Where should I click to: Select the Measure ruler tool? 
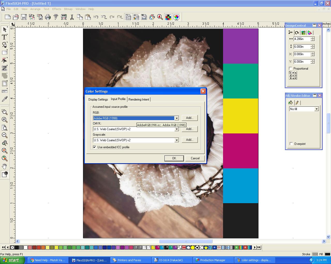point(4,91)
